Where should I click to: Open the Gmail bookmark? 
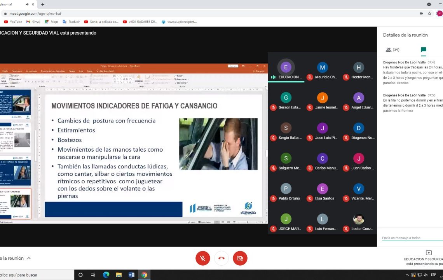pos(33,22)
